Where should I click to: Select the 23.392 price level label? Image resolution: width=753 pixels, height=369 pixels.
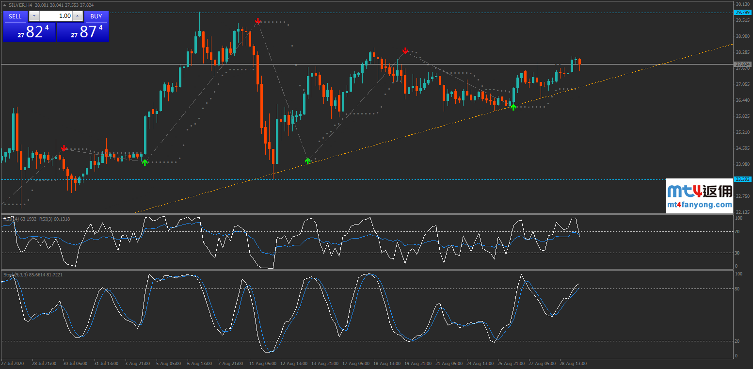[742, 179]
